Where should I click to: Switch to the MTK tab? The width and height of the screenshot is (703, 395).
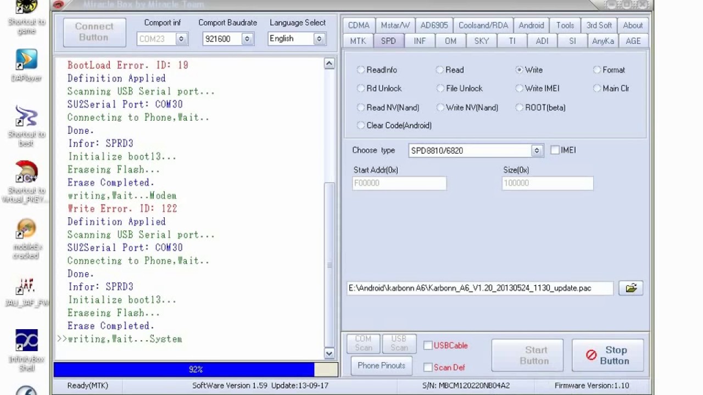358,41
